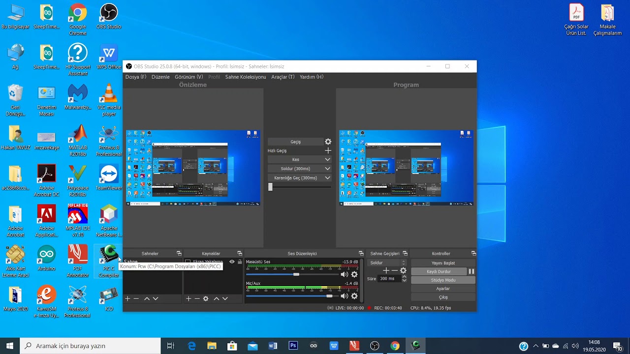Undock the Kontroller panel
The image size is (630, 354).
[473, 254]
